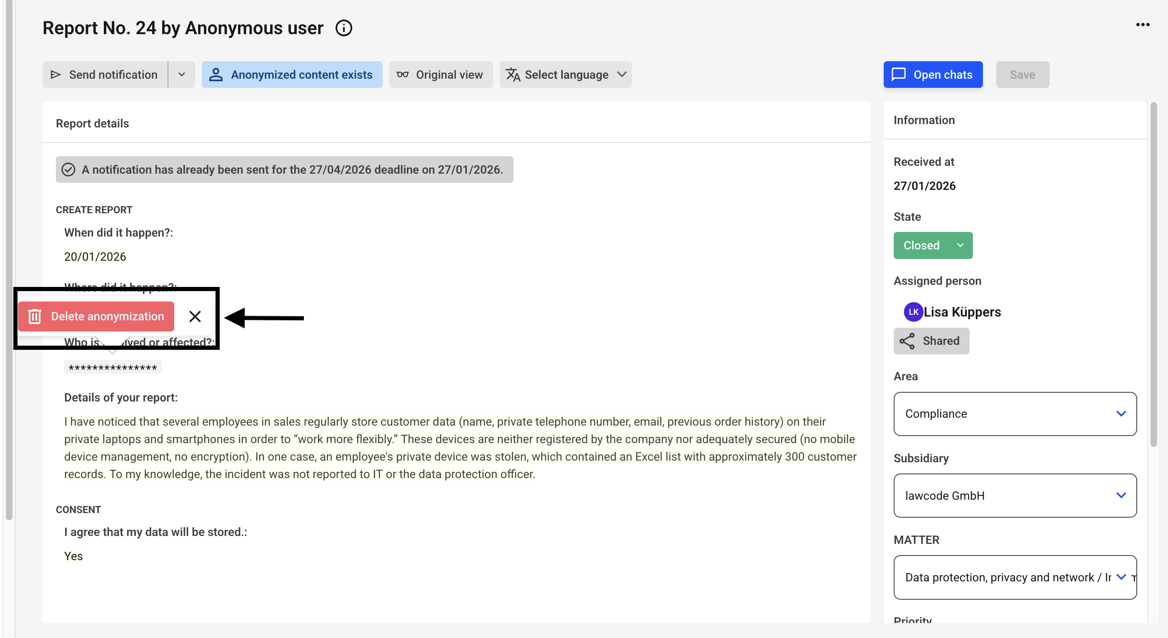
Task: Click the share icon on Shared button
Action: 907,341
